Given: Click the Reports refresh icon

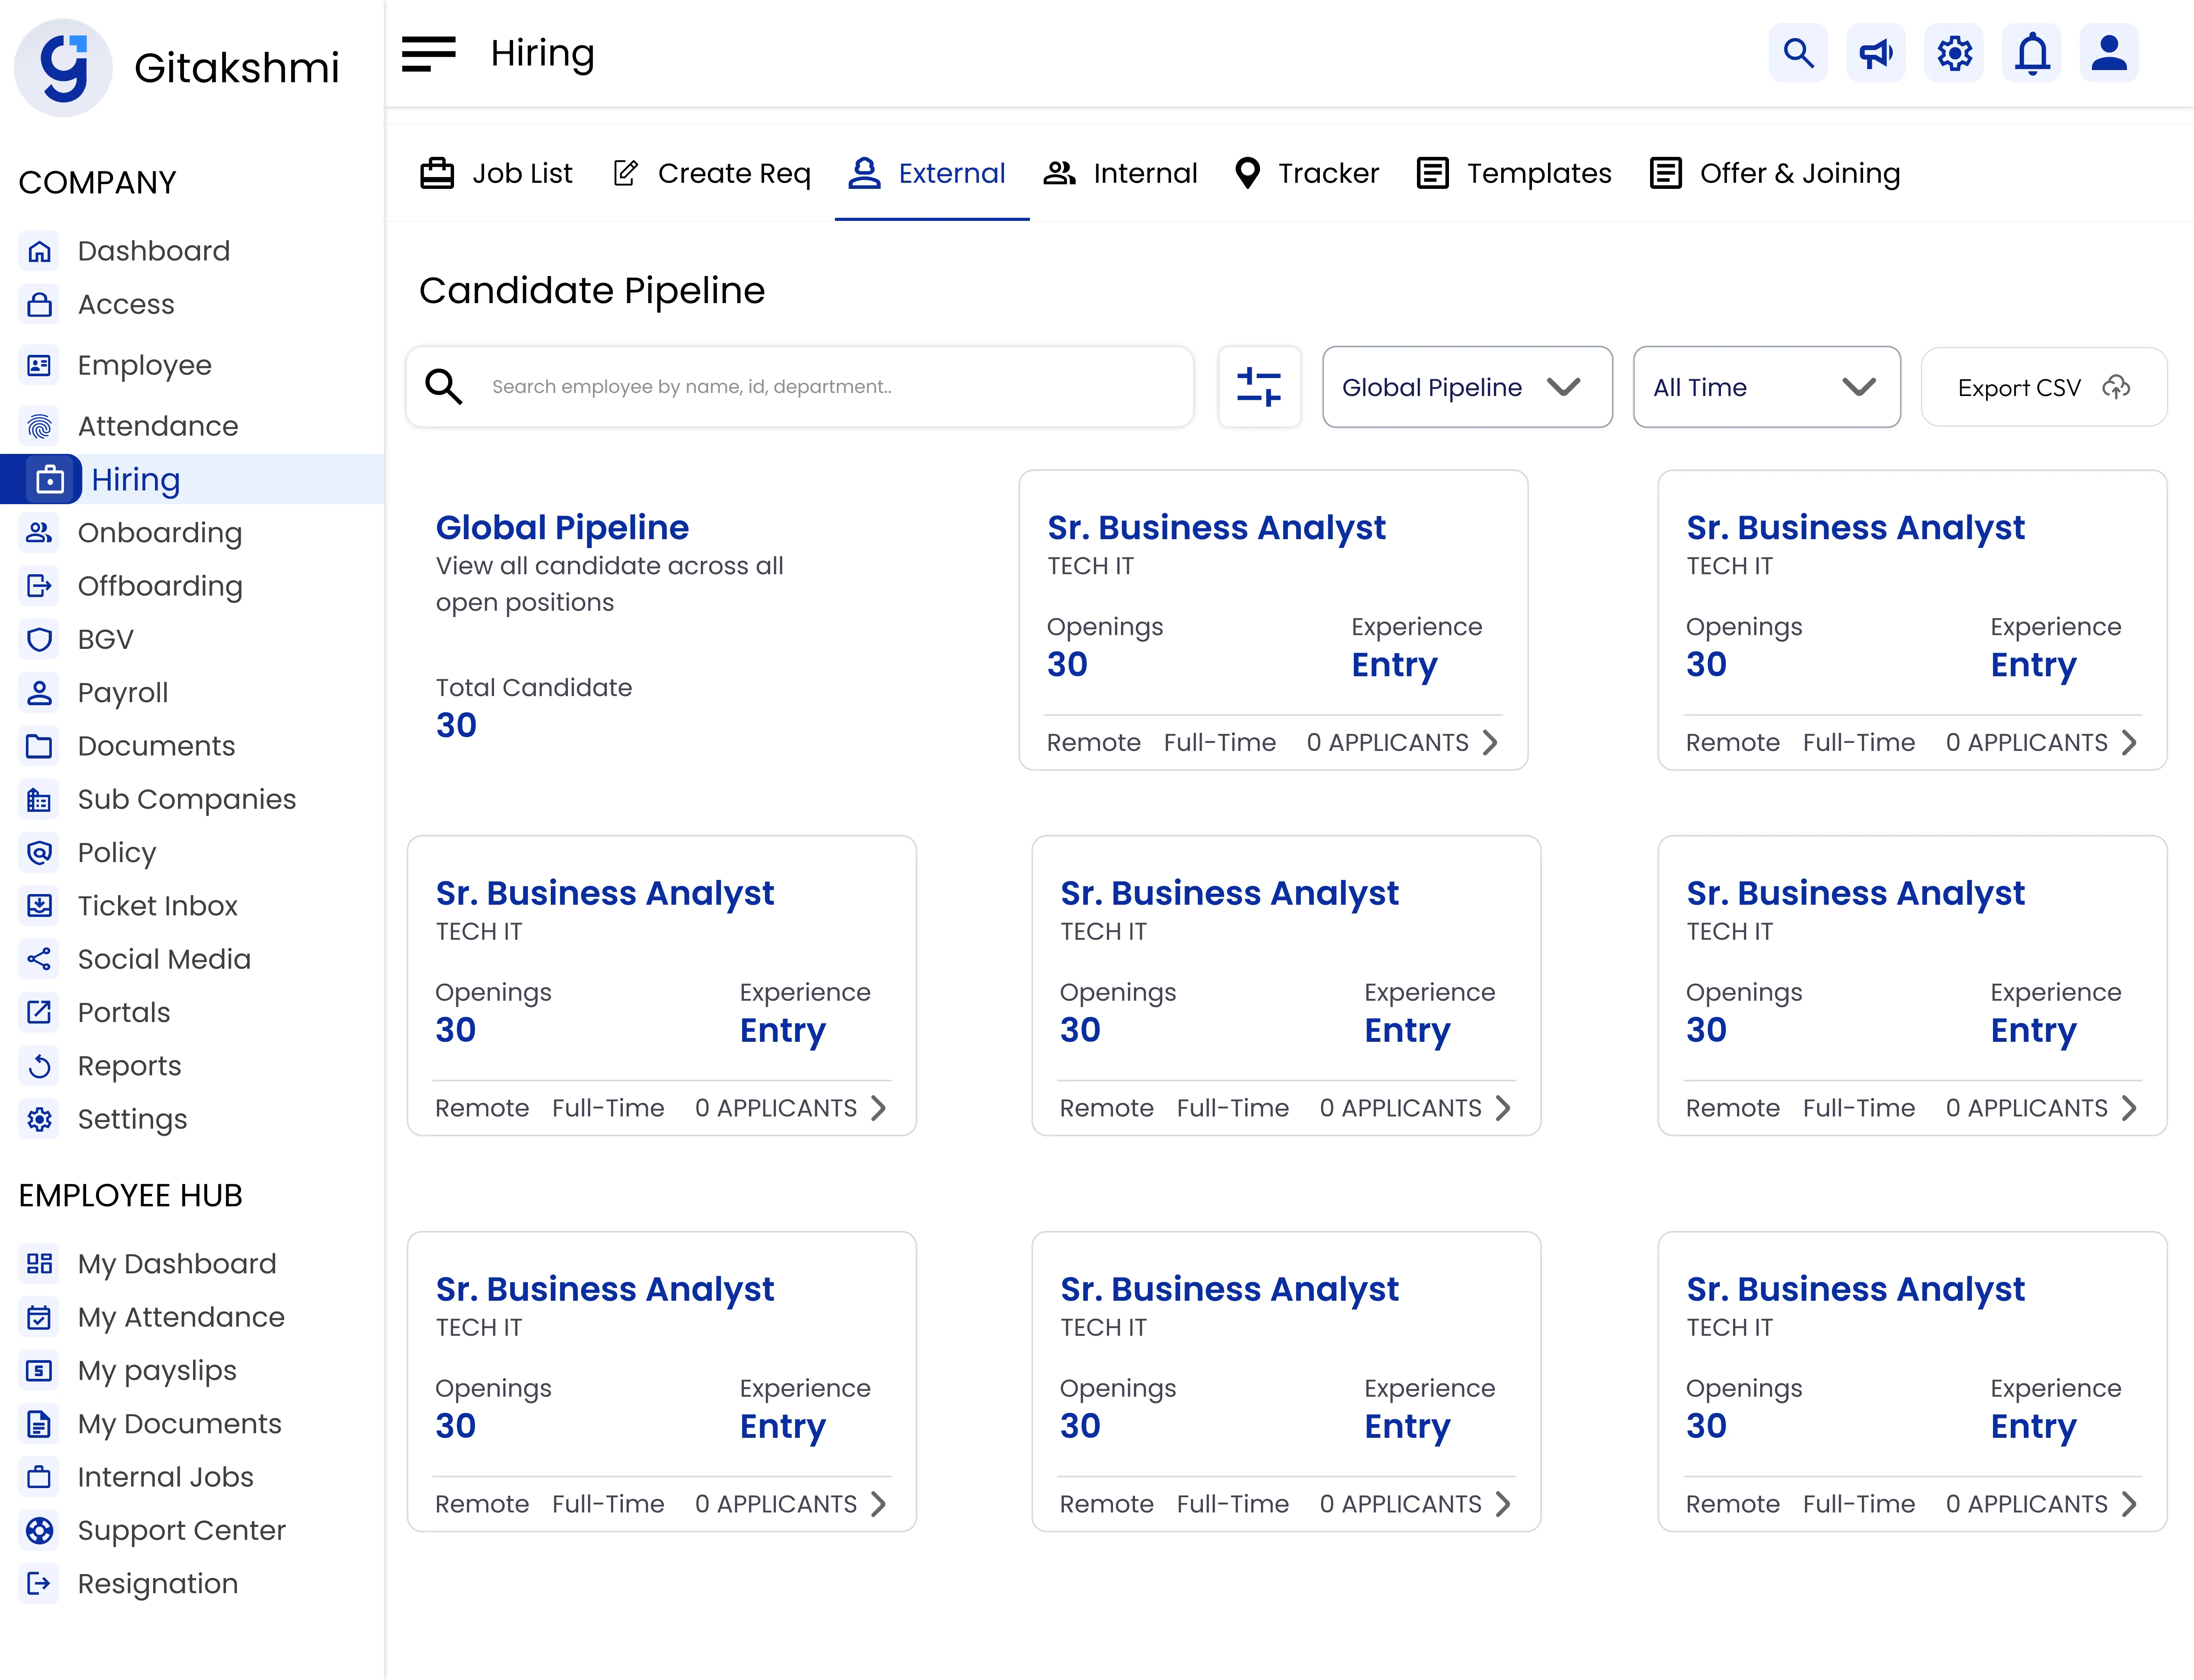Looking at the screenshot, I should click(39, 1066).
